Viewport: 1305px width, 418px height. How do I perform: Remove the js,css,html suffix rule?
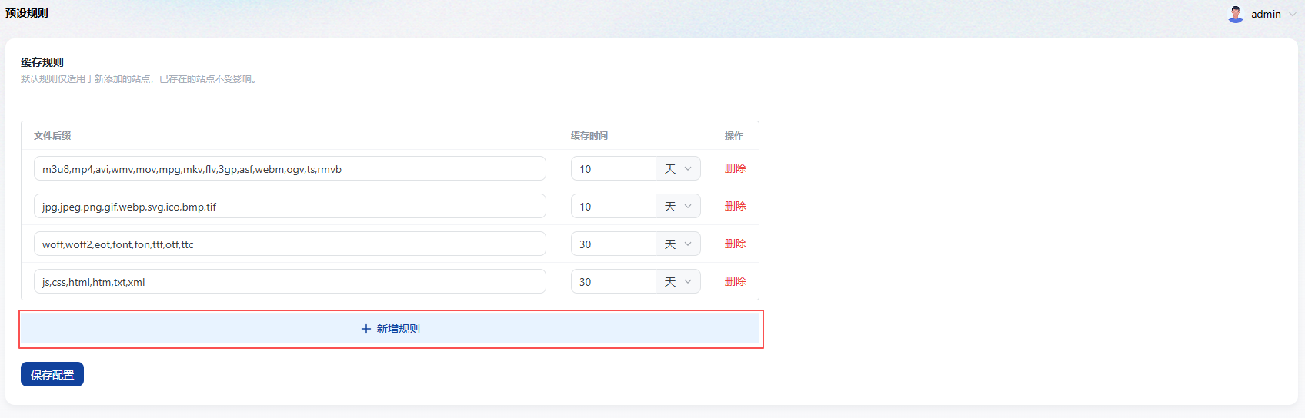[x=735, y=281]
